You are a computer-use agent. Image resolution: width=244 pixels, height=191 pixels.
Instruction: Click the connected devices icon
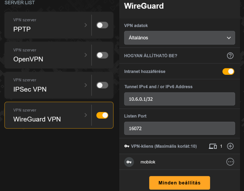click(x=213, y=146)
